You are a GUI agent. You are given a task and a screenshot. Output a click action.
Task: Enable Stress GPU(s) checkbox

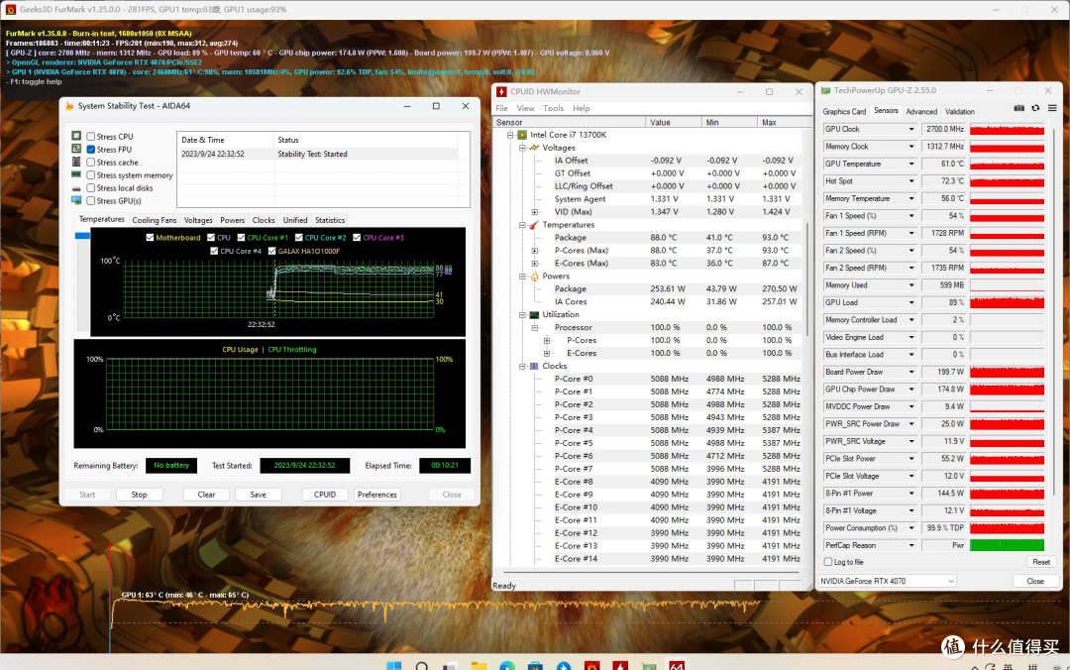pyautogui.click(x=91, y=201)
